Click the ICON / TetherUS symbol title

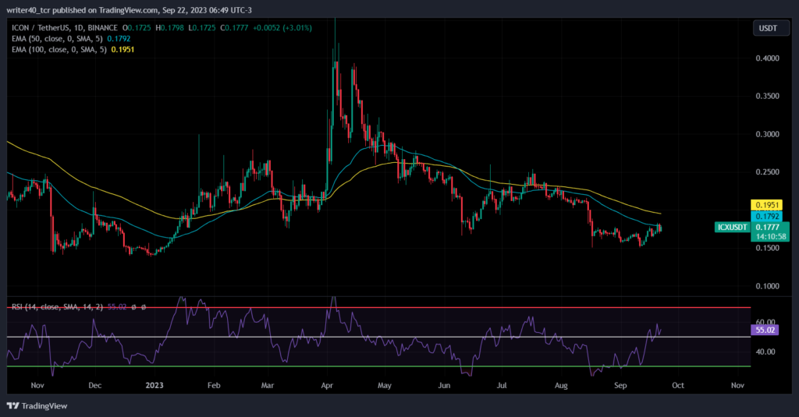[65, 28]
